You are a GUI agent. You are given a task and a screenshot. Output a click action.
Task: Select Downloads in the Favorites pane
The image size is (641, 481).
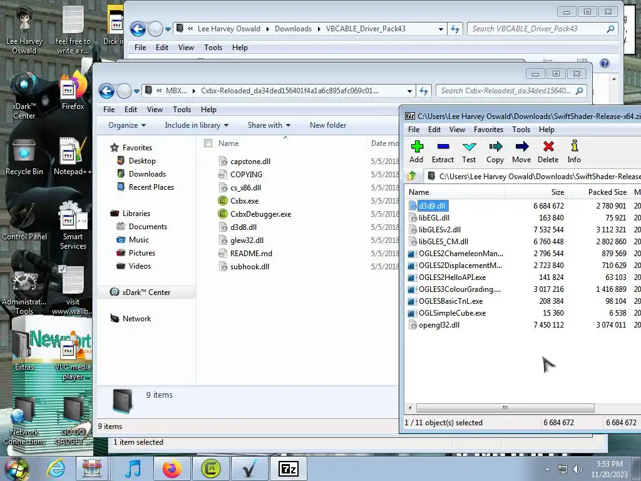pyautogui.click(x=147, y=174)
